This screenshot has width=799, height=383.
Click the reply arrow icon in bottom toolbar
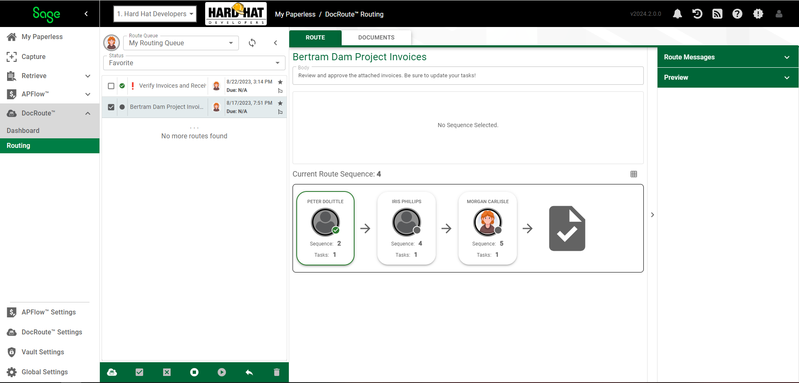[249, 372]
